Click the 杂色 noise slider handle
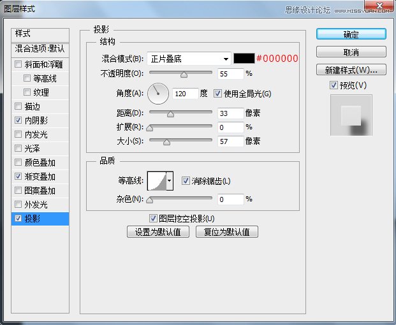 tap(149, 200)
